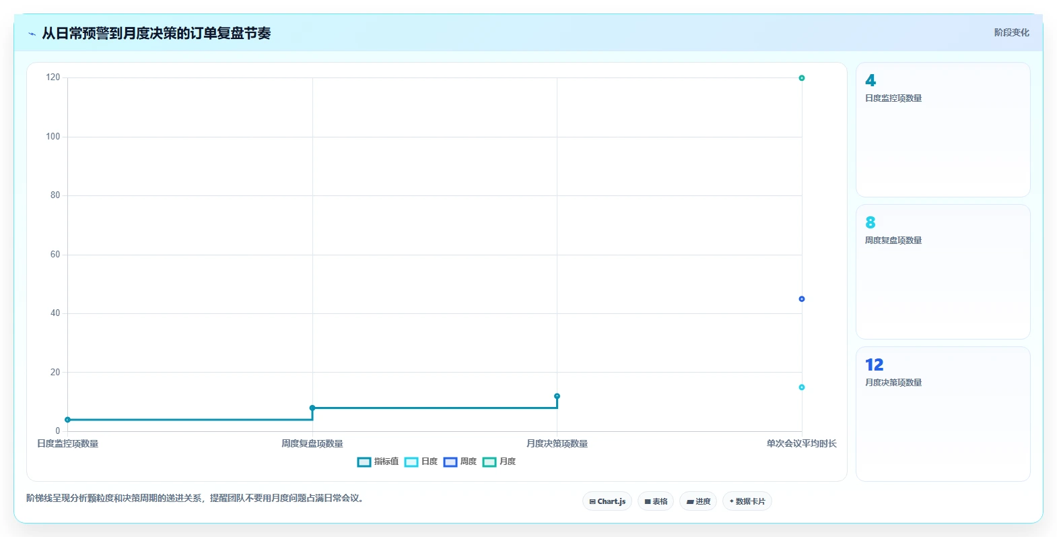This screenshot has height=537, width=1057.
Task: Click the y-axis value 60
Action: [x=55, y=255]
